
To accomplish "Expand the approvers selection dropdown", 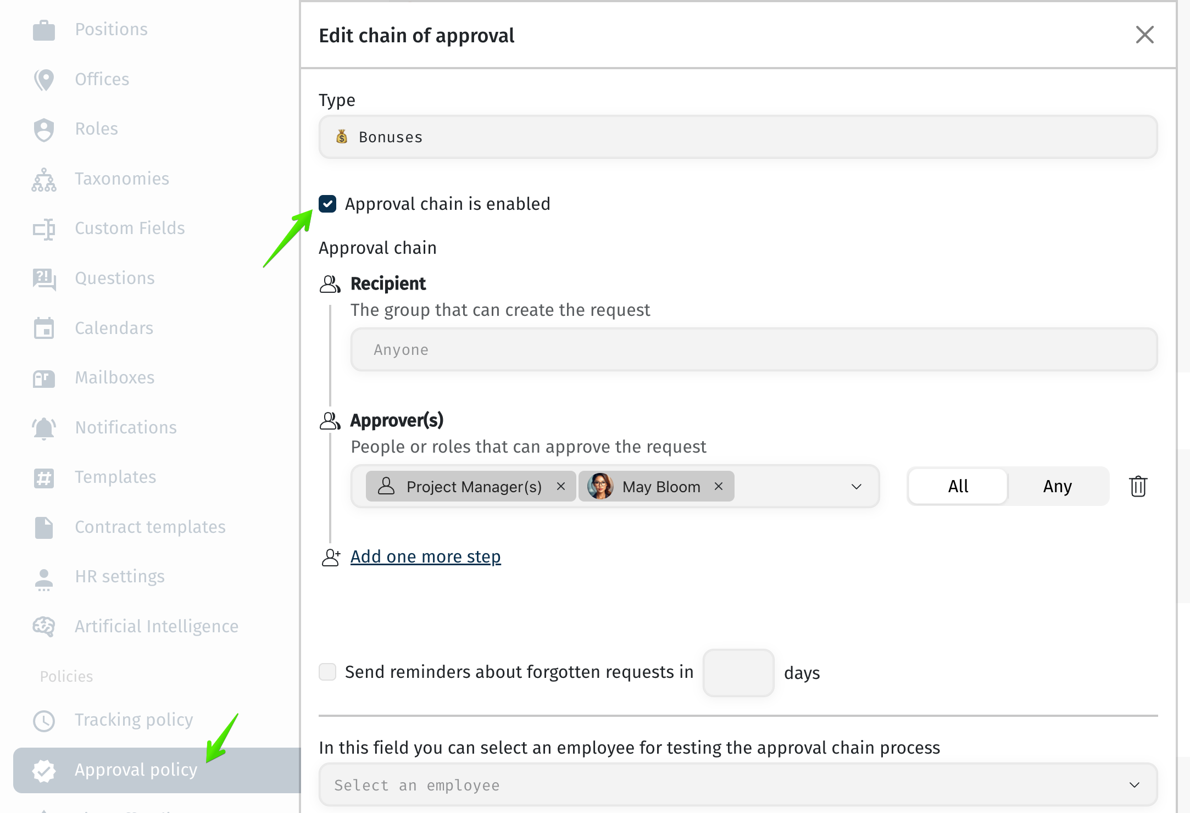I will [857, 487].
